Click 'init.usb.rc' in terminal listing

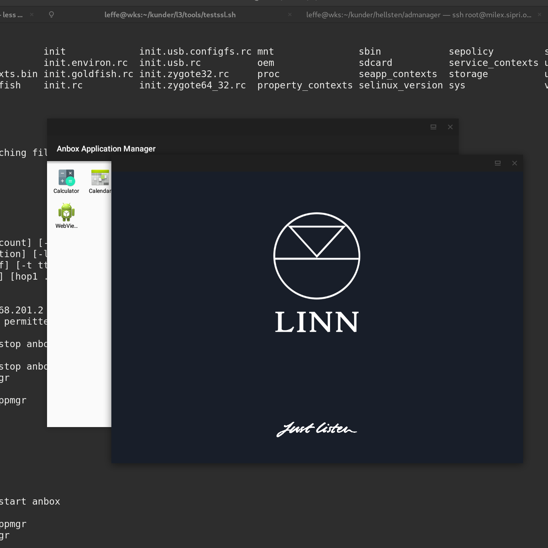coord(170,63)
